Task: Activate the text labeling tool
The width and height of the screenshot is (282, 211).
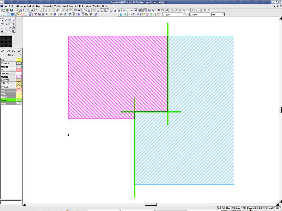Action: pos(2,31)
